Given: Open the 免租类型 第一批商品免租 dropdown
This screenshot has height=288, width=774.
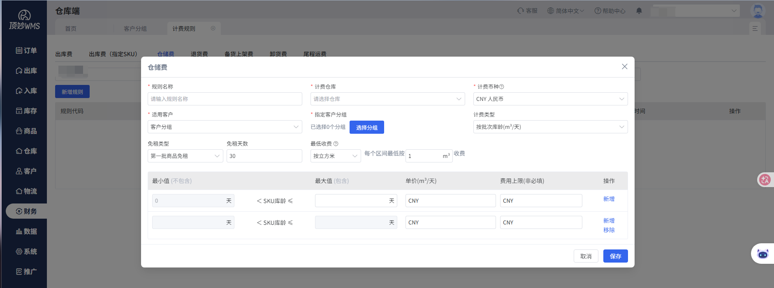Looking at the screenshot, I should pyautogui.click(x=185, y=156).
